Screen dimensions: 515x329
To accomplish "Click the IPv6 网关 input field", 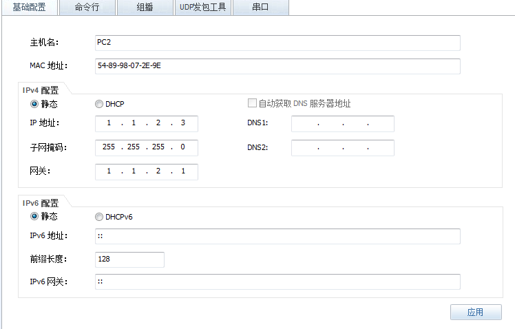I will coord(277,282).
